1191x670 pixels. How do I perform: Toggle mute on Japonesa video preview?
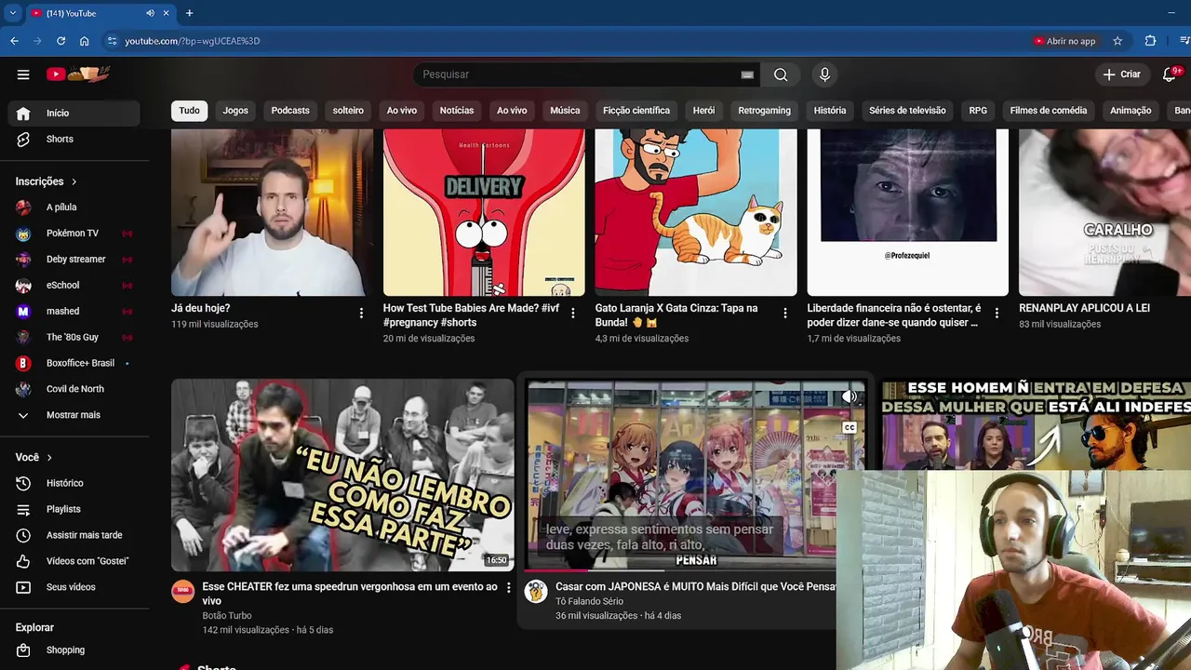point(850,397)
